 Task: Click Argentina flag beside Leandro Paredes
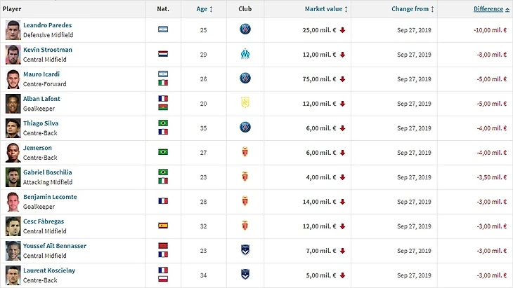(163, 29)
